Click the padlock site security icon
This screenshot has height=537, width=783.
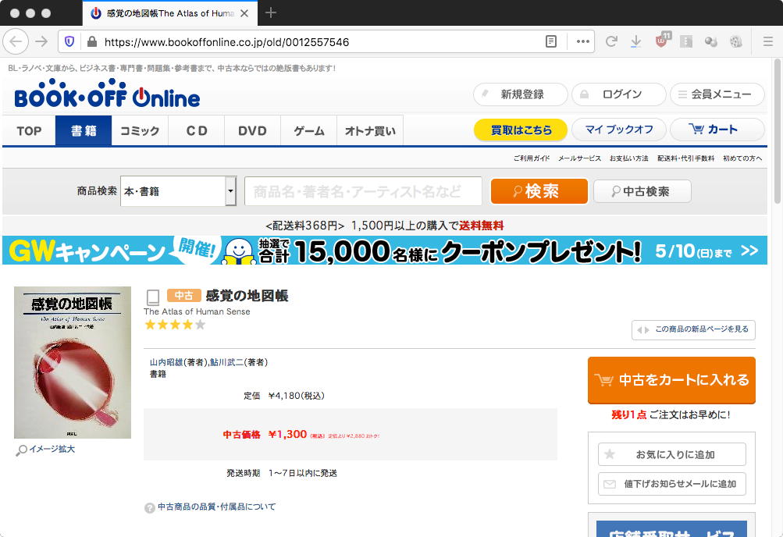point(92,41)
